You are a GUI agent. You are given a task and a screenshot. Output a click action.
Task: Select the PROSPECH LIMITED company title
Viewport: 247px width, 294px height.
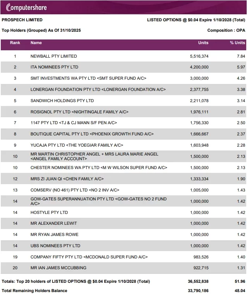tap(22, 20)
